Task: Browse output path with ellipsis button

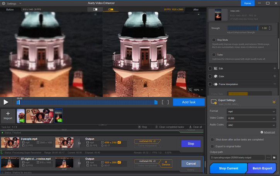Action: pos(268,158)
